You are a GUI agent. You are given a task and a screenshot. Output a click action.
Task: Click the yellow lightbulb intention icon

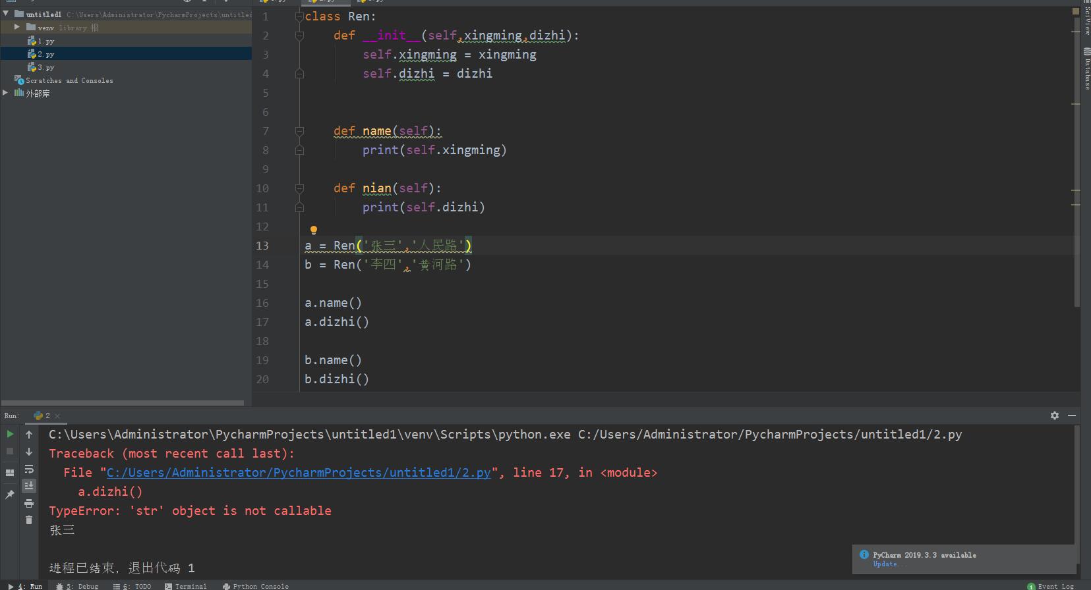pyautogui.click(x=314, y=230)
